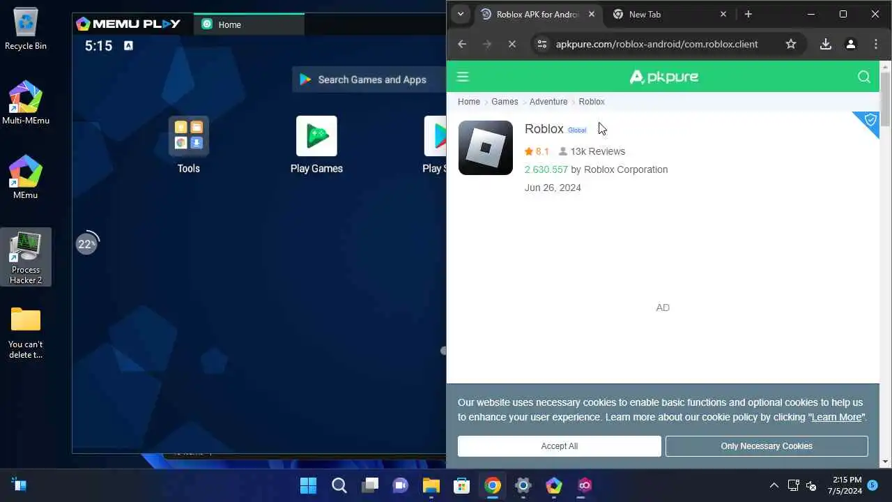
Task: Click the APKPure logo
Action: click(x=663, y=77)
